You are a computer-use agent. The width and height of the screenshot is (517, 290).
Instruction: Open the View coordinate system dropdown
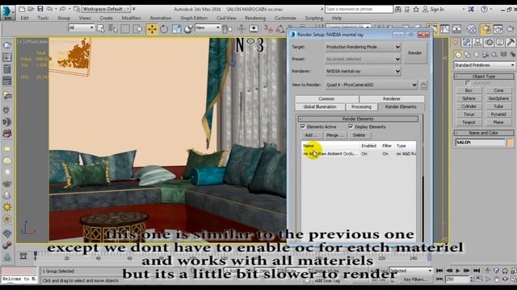[x=208, y=28]
